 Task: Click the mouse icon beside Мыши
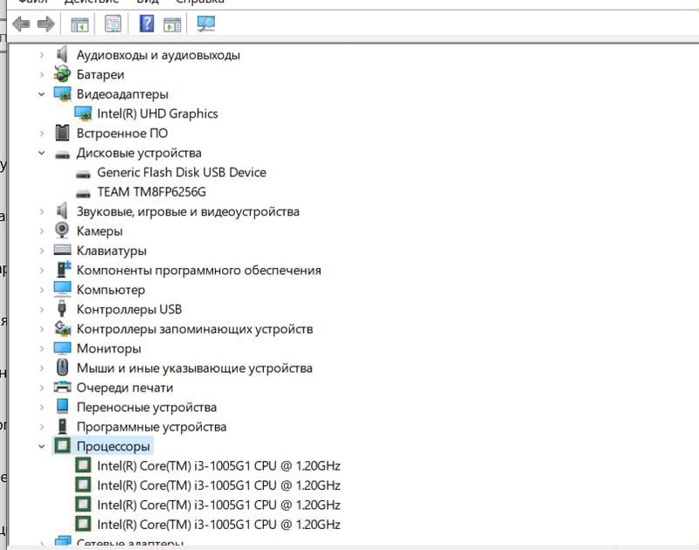(x=62, y=368)
